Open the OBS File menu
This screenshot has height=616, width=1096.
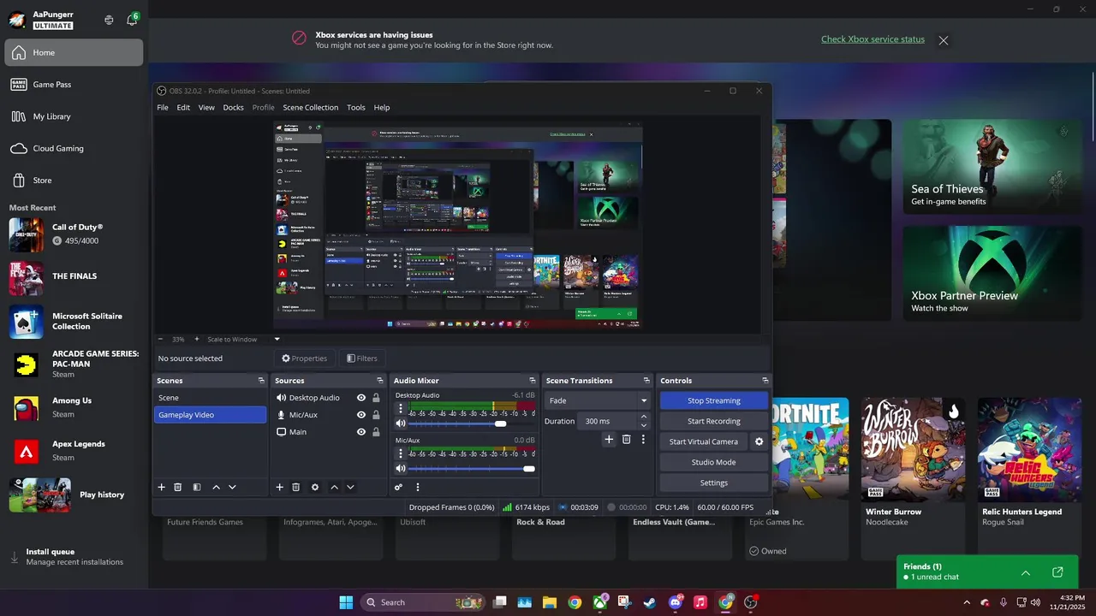click(x=163, y=108)
